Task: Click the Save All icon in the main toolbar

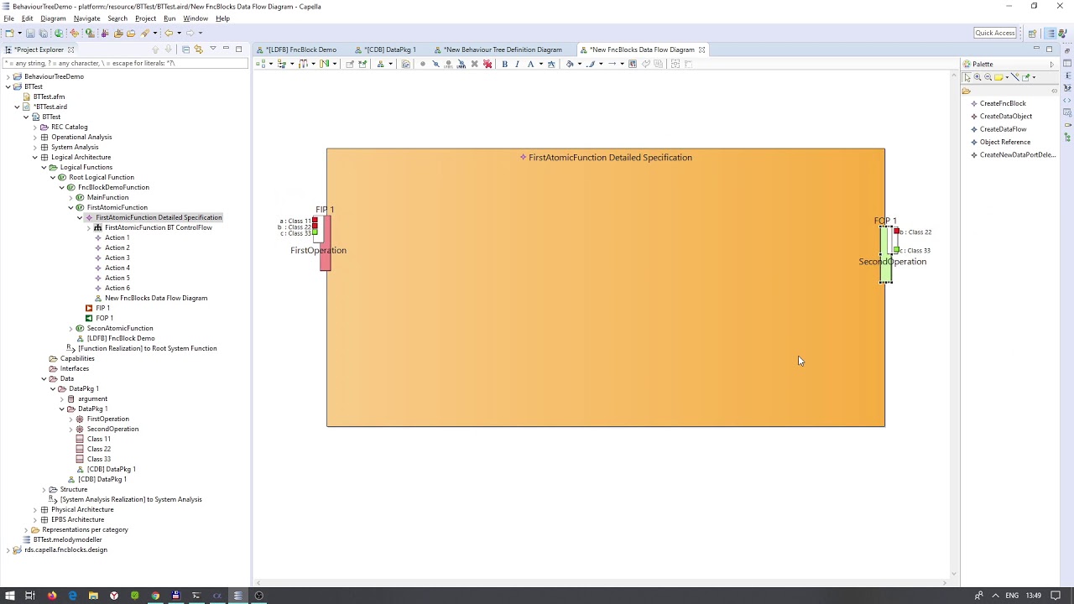Action: click(43, 33)
